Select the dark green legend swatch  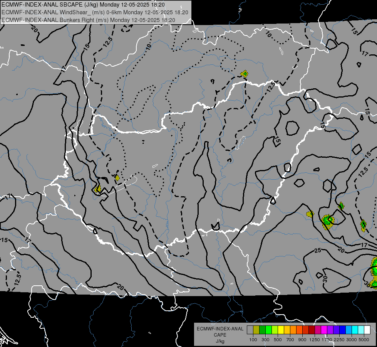tap(262, 330)
